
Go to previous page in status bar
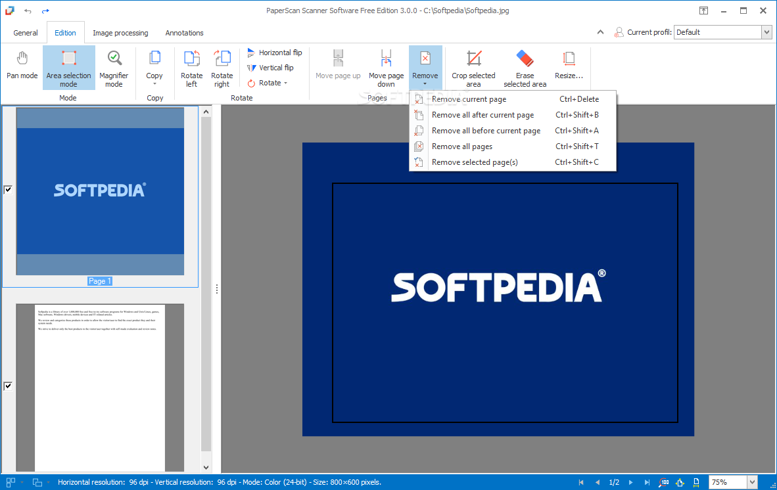[597, 482]
